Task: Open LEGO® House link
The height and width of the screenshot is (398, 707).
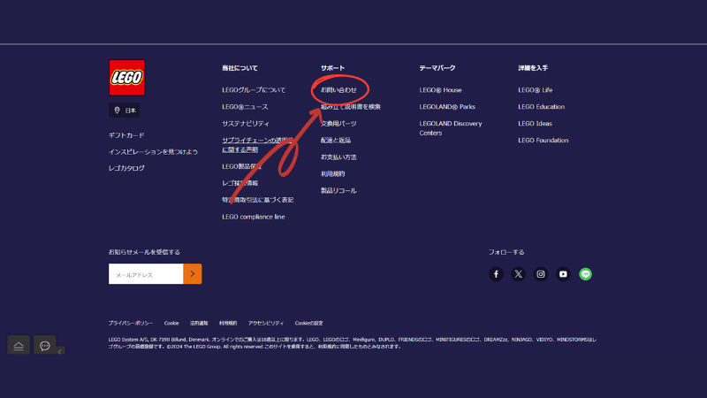Action: [x=440, y=90]
